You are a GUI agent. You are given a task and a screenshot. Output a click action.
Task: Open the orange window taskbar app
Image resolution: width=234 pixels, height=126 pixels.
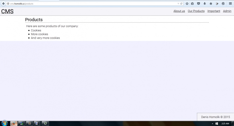(x=30, y=123)
